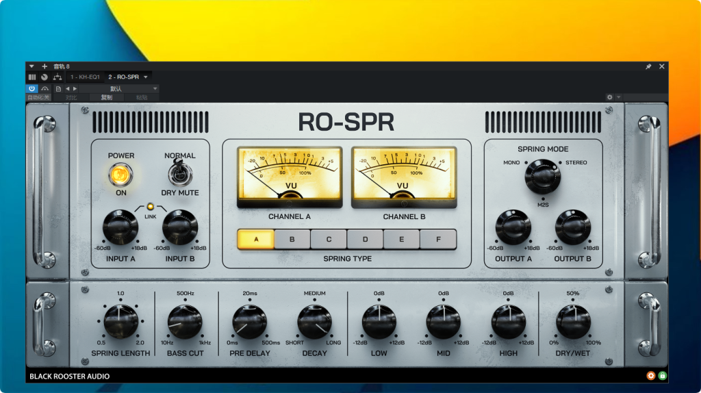Click the 音轨 8 track title
701x393 pixels.
tap(62, 66)
